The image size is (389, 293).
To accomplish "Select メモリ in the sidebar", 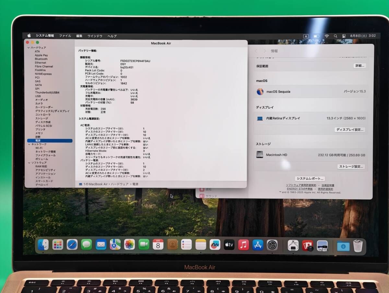I will pyautogui.click(x=39, y=133).
